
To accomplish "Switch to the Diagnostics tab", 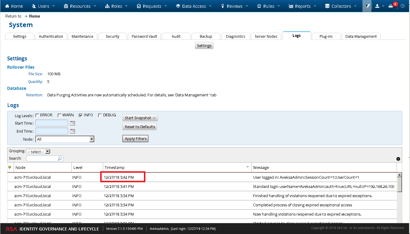I will [235, 36].
